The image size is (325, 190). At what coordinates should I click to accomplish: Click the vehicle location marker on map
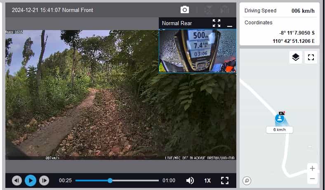[x=280, y=118]
